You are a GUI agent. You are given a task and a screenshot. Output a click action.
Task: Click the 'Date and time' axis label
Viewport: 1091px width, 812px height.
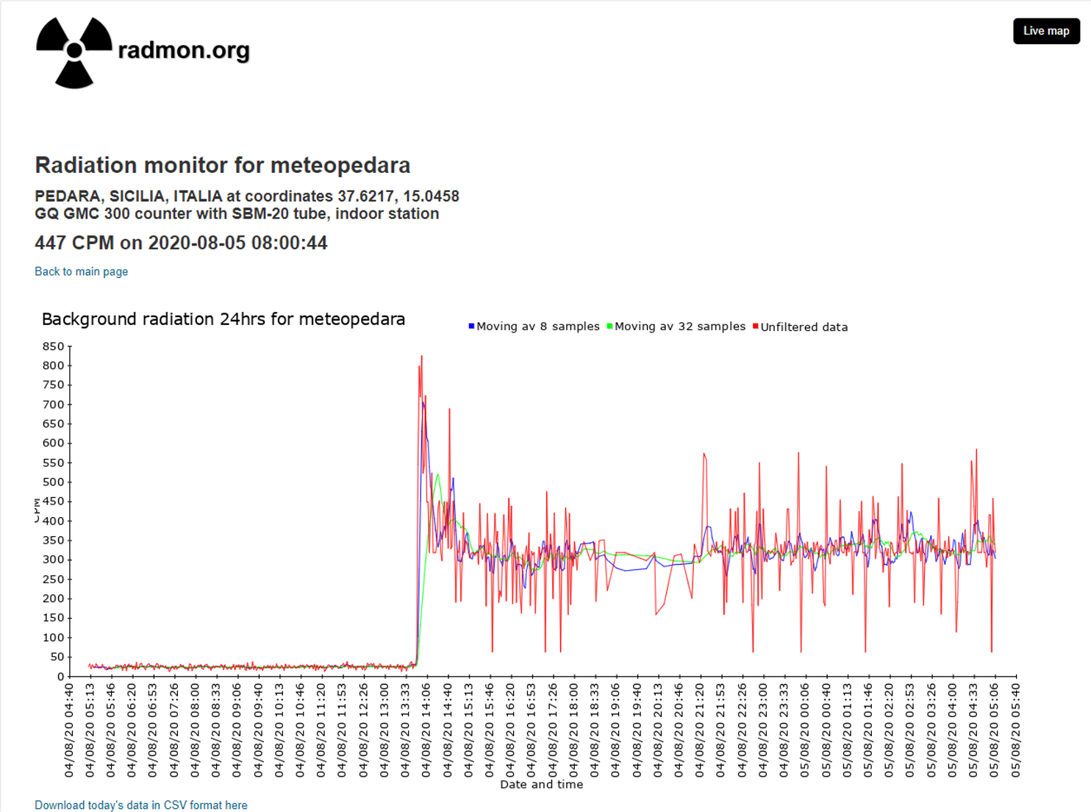coord(541,784)
